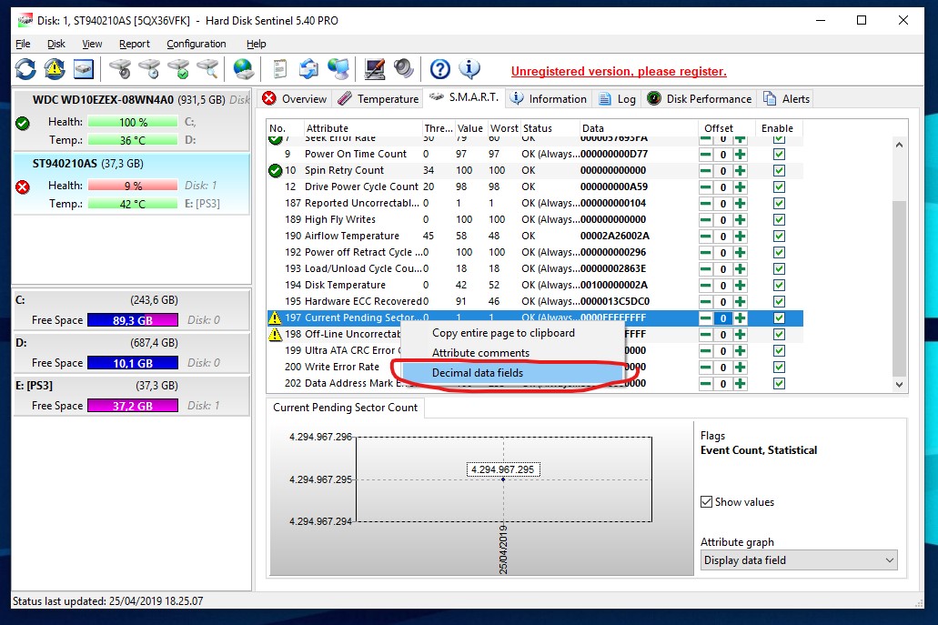Click the globe over disk toolbar icon
Image resolution: width=938 pixels, height=625 pixels.
click(x=244, y=69)
